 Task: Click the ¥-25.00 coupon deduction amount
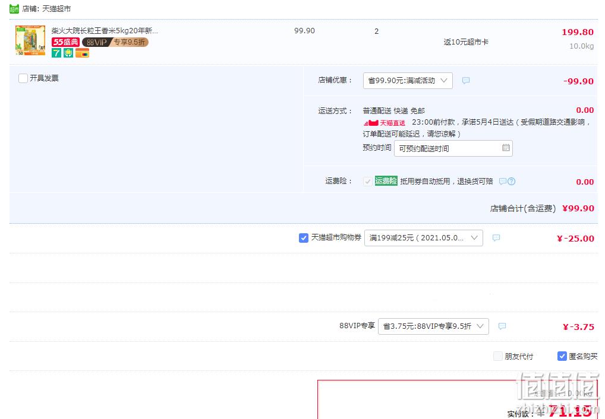click(x=575, y=239)
